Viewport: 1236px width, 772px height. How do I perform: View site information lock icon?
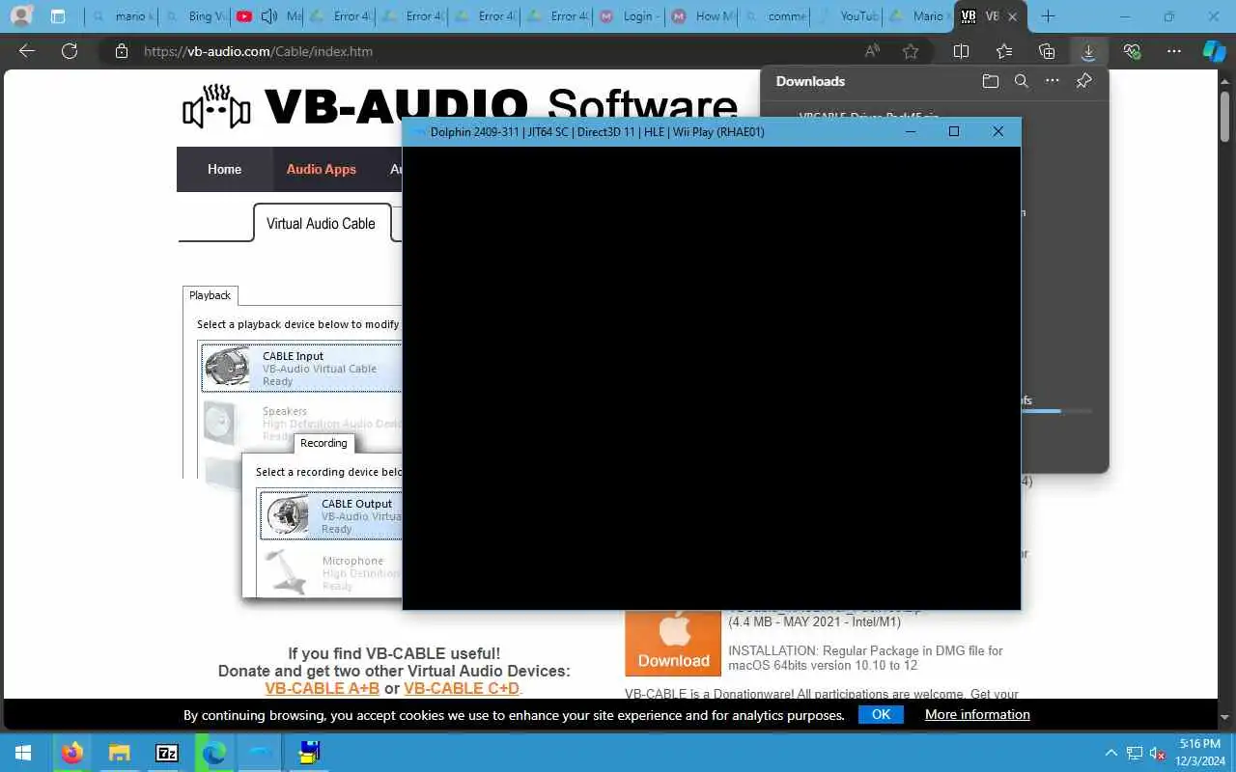click(121, 51)
